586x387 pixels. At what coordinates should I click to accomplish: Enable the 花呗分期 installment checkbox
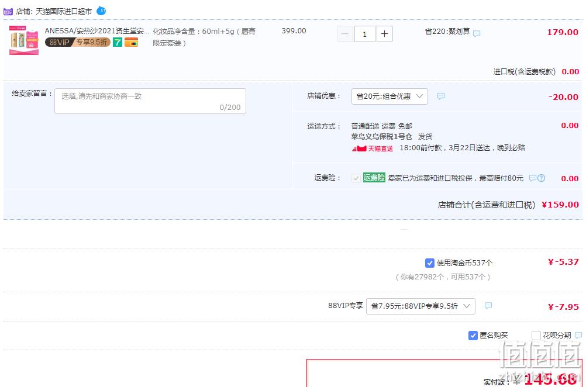tap(536, 336)
